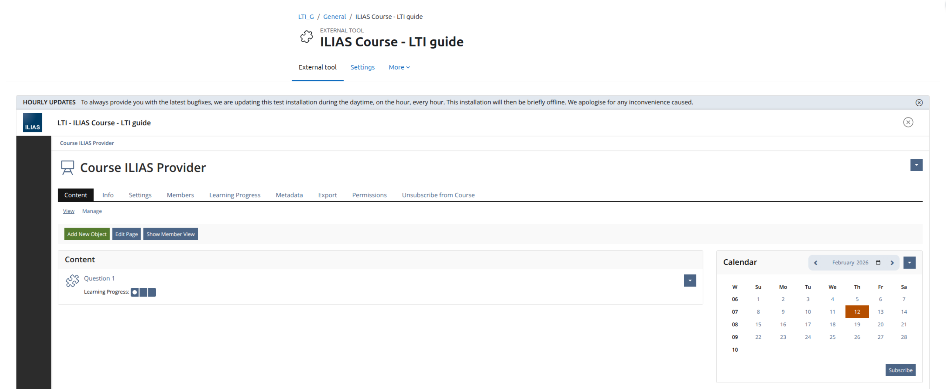This screenshot has height=389, width=946.
Task: Close the LTI - ILIAS Course header view
Action: (908, 122)
